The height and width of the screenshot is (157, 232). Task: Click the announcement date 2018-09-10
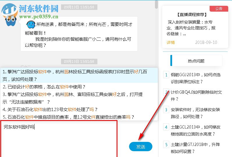(x=206, y=42)
